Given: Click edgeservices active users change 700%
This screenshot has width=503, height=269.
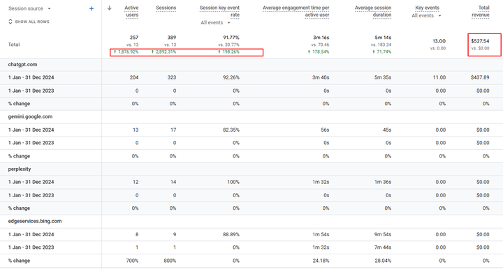Looking at the screenshot, I should click(x=132, y=261).
